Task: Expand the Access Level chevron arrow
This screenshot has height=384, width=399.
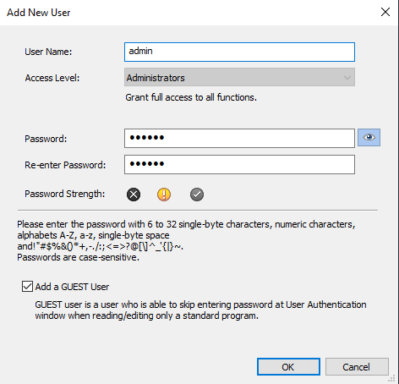Action: (x=347, y=77)
